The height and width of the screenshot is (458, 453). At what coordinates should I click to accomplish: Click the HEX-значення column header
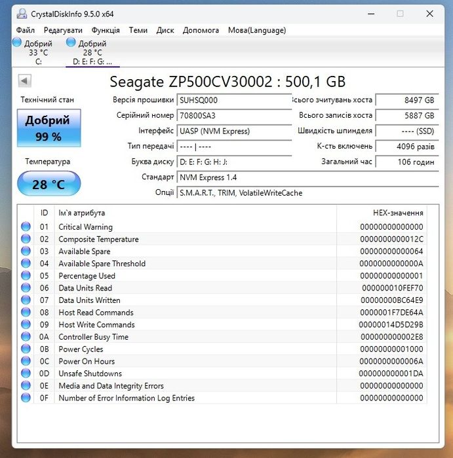[x=382, y=213]
